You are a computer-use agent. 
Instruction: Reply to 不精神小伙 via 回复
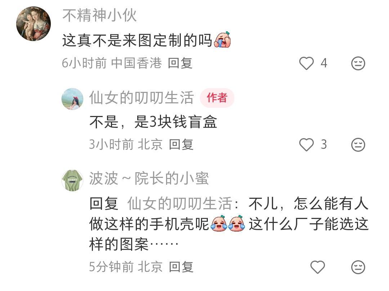180,63
